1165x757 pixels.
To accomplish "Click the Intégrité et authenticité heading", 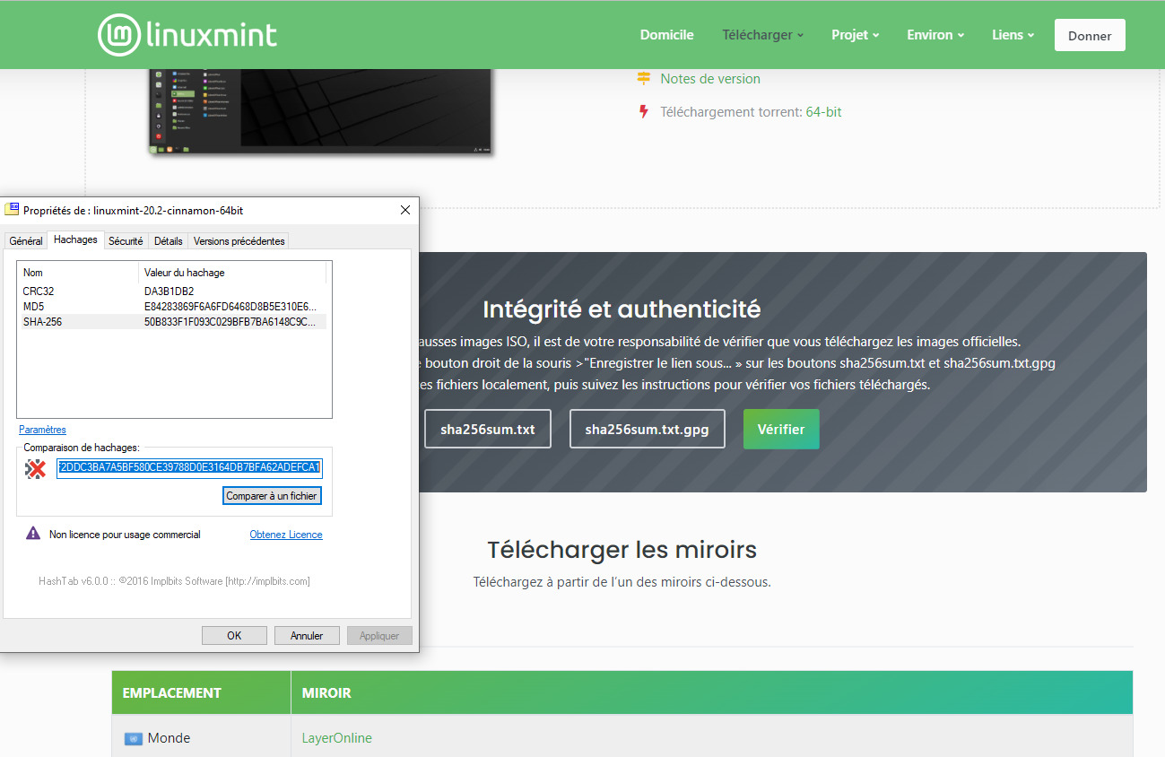I will coord(622,309).
